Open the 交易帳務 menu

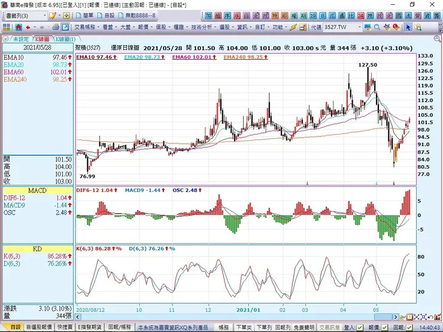tap(86, 27)
